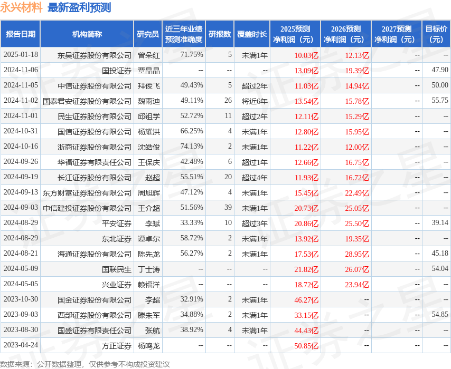451x369 pixels.
Task: Select the 研究员 column header
Action: point(148,34)
